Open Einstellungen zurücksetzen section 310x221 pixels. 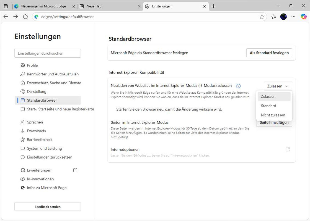pos(48,157)
